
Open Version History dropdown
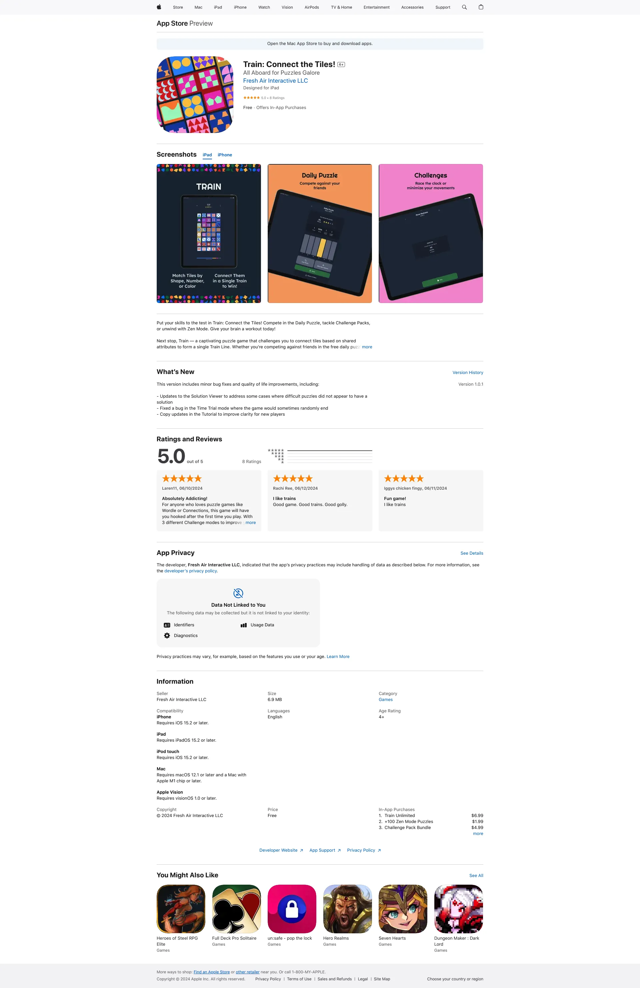pyautogui.click(x=467, y=372)
